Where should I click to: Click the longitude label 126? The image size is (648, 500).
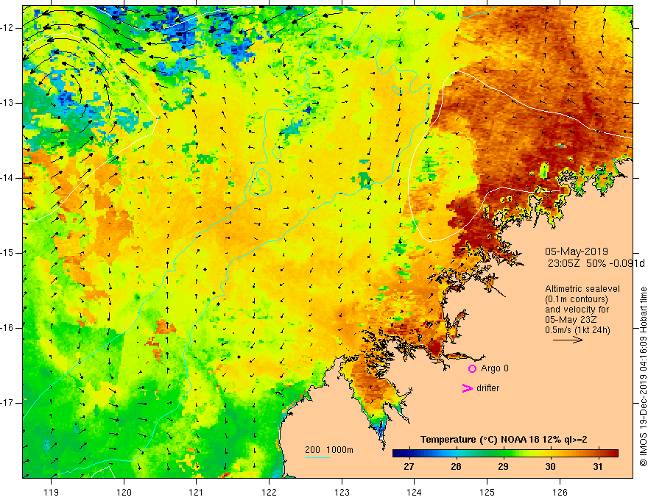(560, 492)
